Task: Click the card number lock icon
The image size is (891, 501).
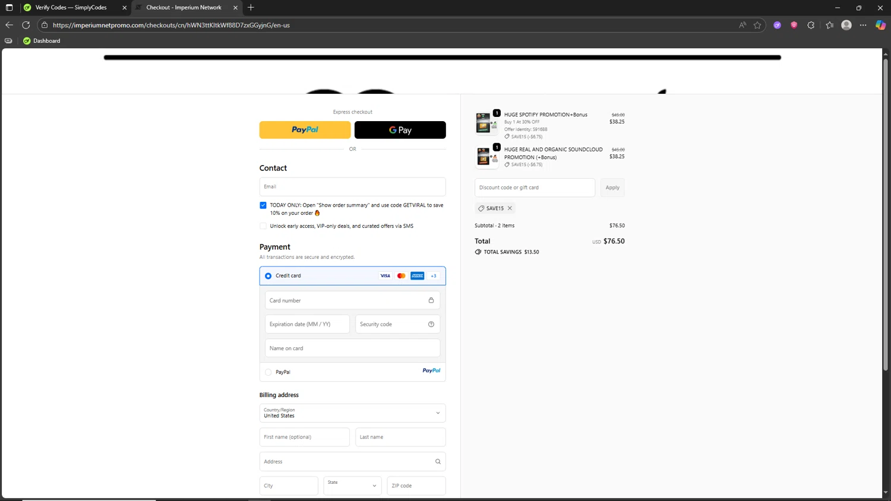Action: (x=431, y=300)
